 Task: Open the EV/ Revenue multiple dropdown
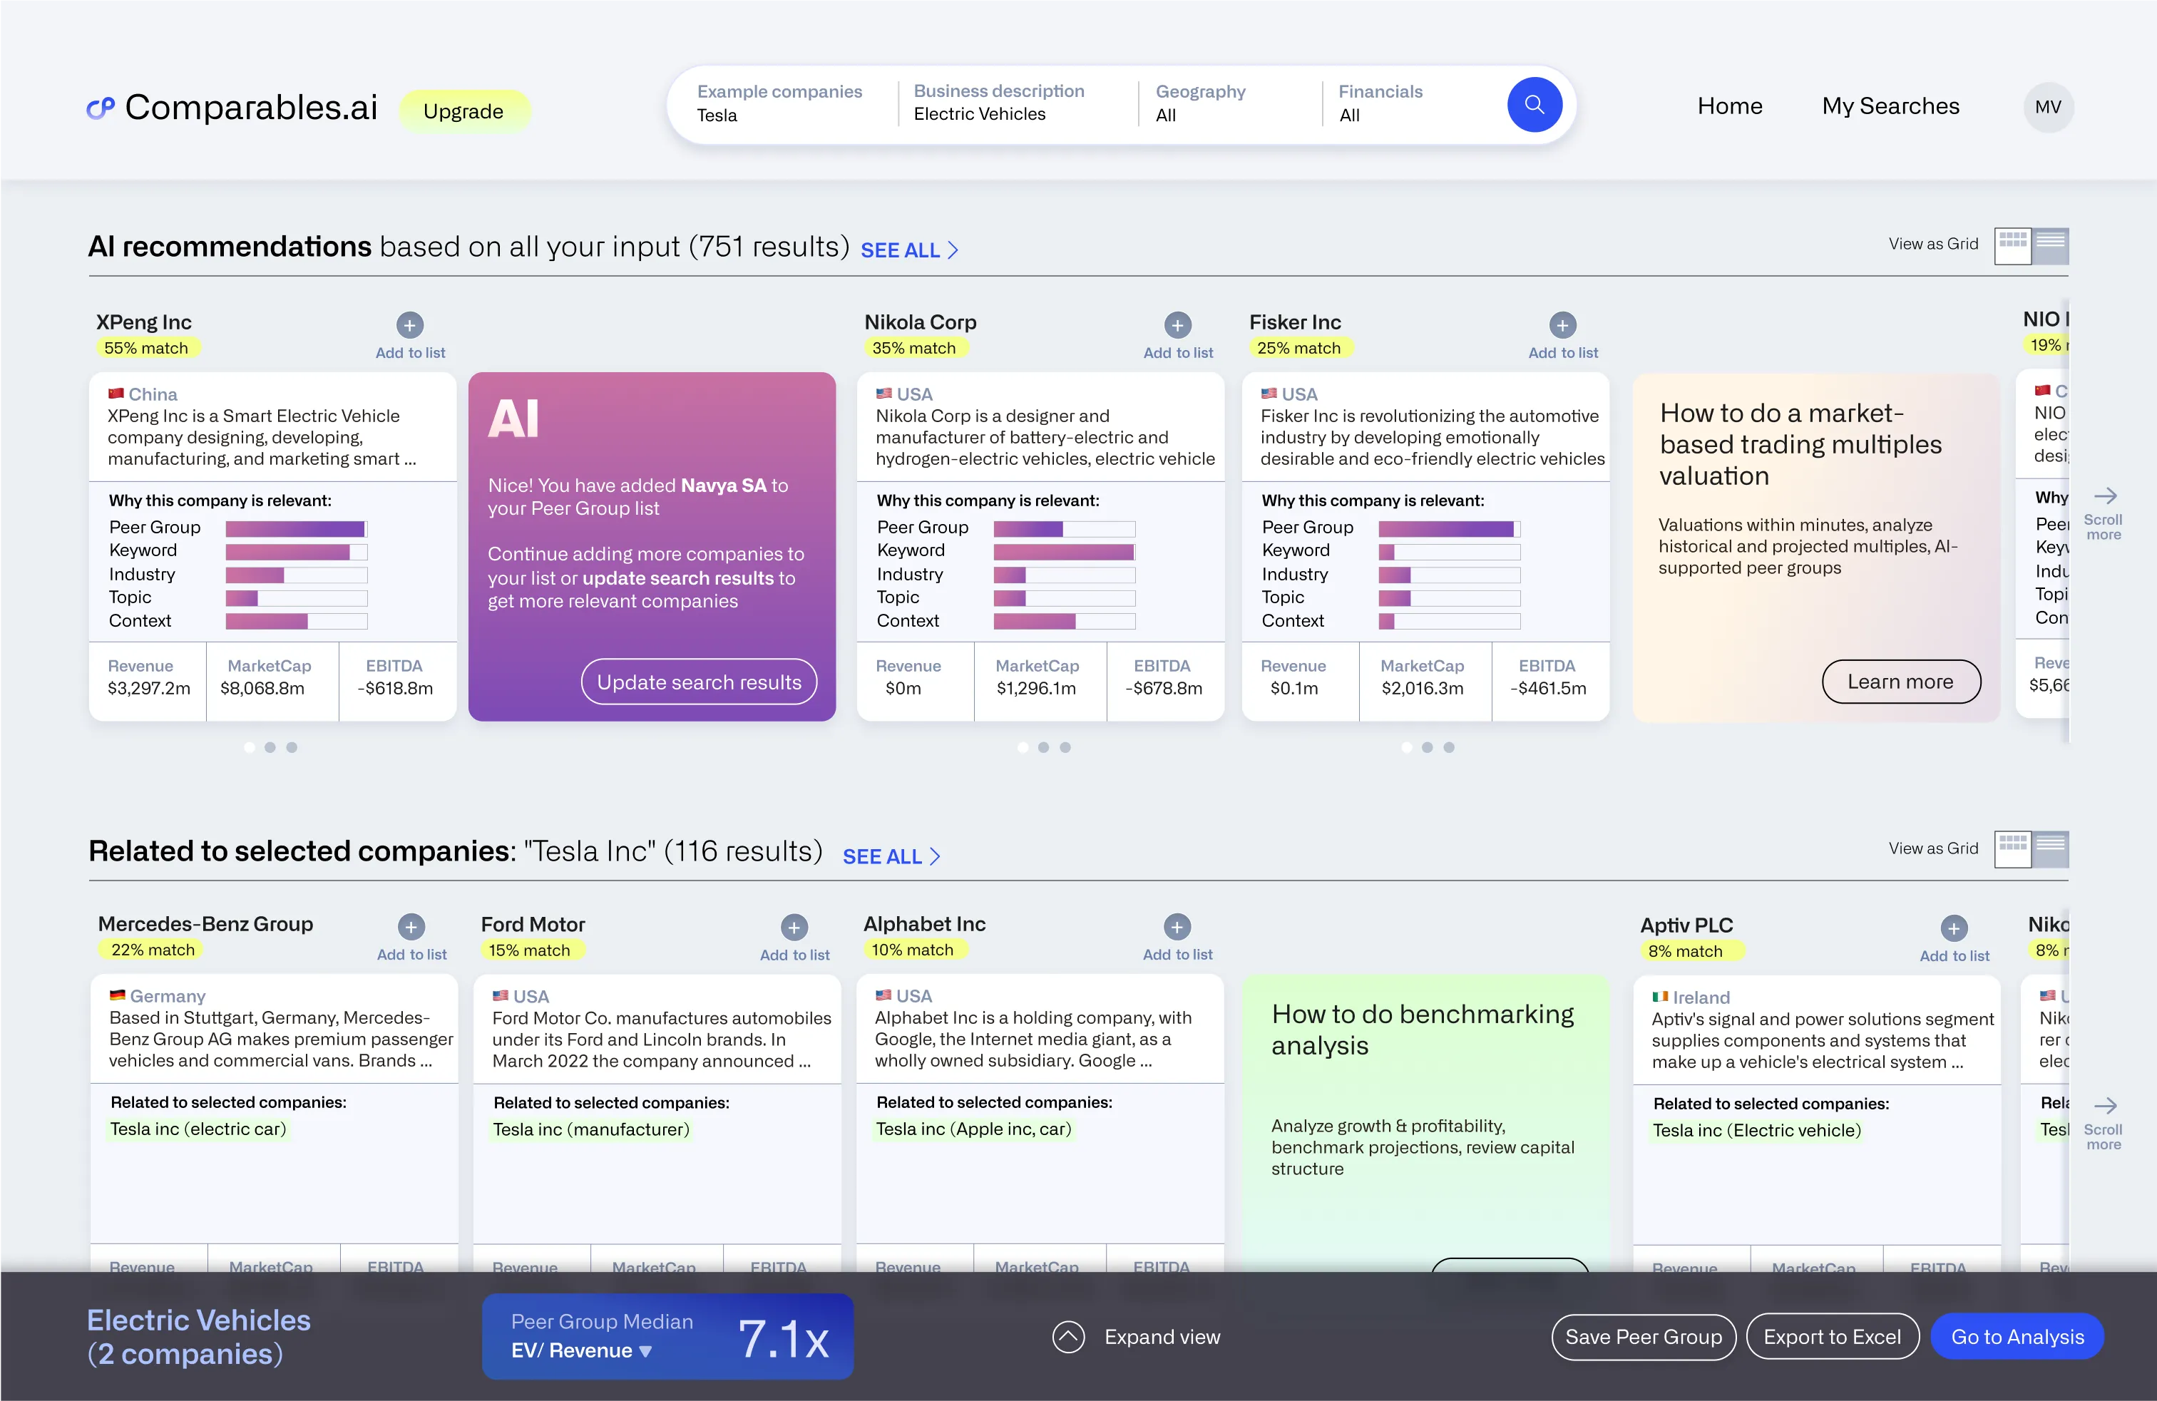point(581,1350)
